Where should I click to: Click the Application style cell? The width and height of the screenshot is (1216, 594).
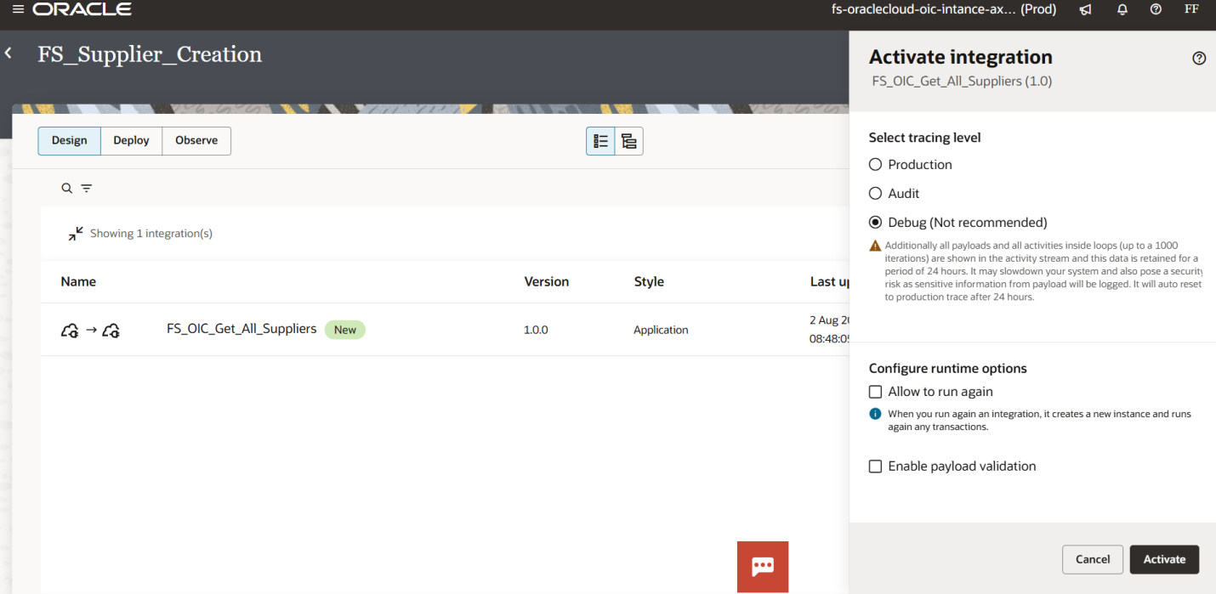coord(661,330)
